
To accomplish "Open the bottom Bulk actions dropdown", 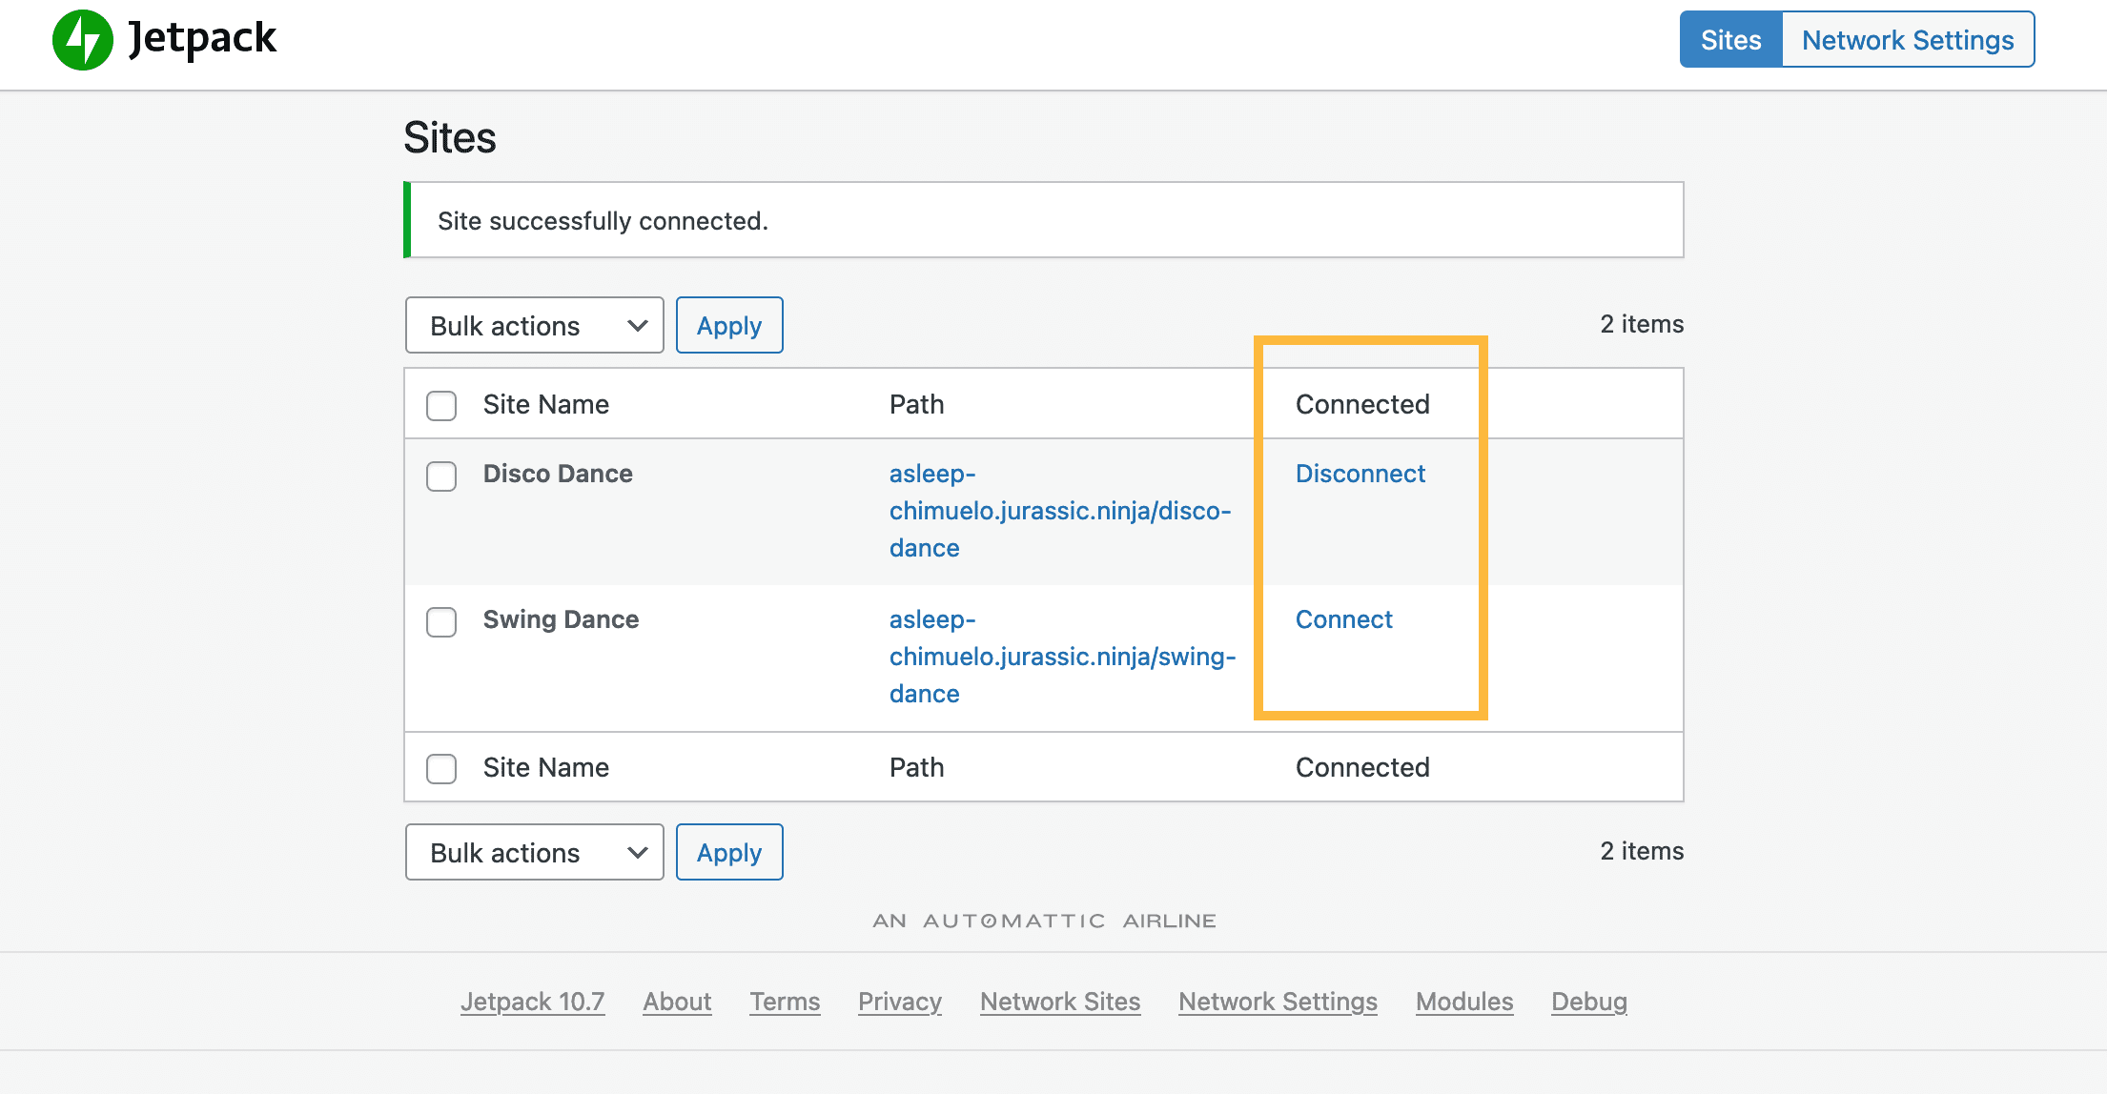I will click(534, 853).
